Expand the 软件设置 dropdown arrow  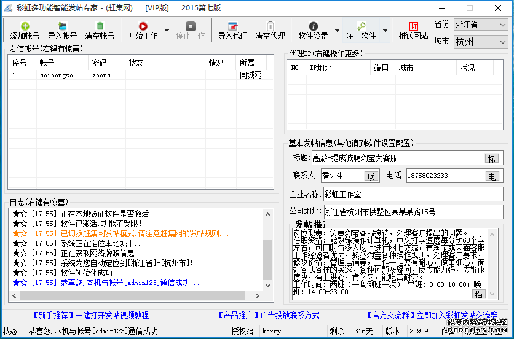(x=337, y=31)
